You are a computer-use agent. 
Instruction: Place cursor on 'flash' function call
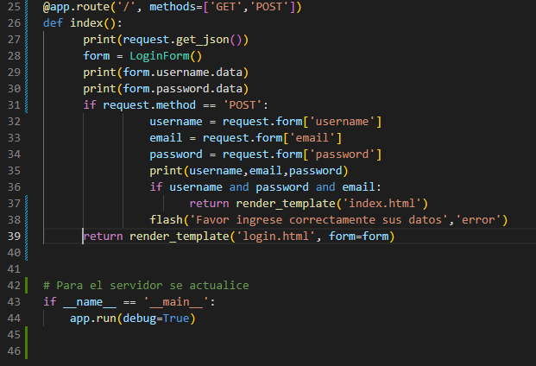pos(166,220)
